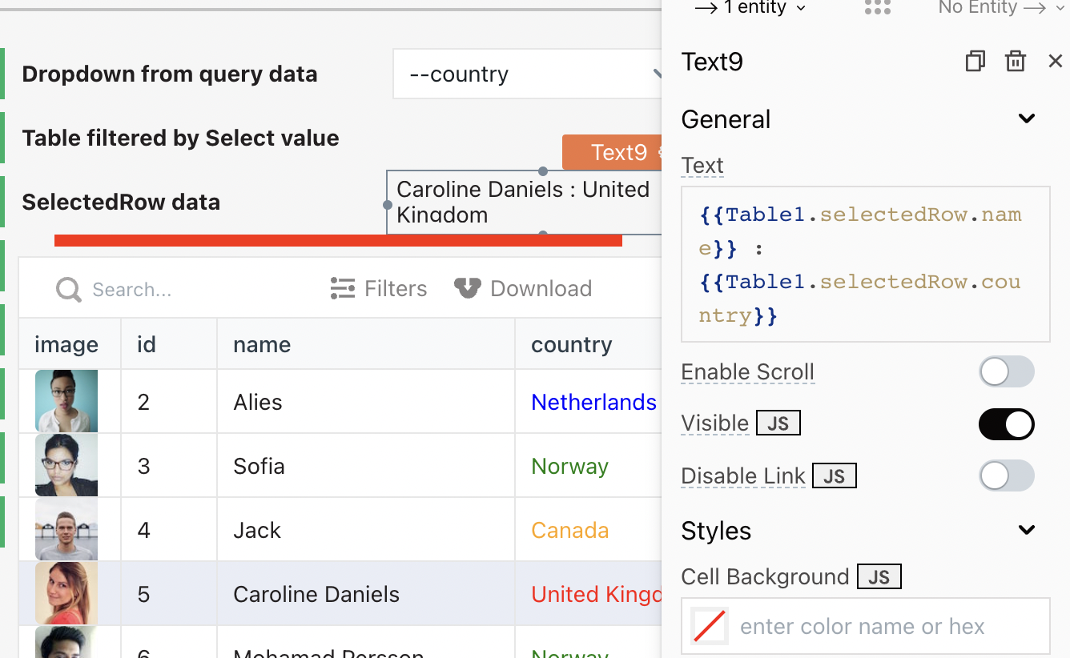The image size is (1070, 658).
Task: Delete Text9 widget using trash icon
Action: coord(1016,62)
